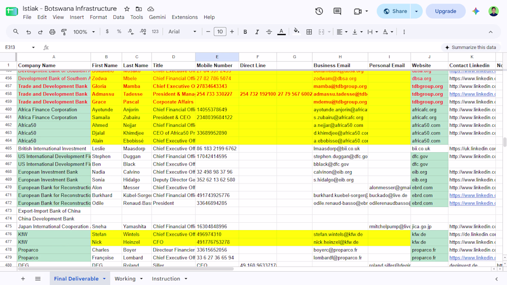Screen dimensions: 507x285
Task: Open the all sheets list icon
Action: point(38,279)
